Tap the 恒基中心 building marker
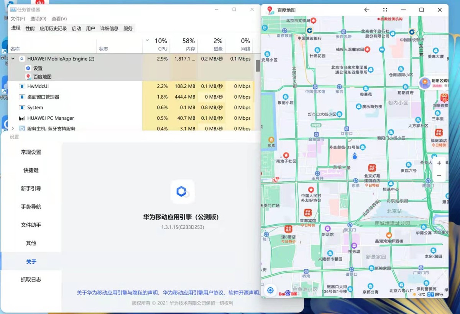Screen dimensions: 460x314 (x=391, y=184)
